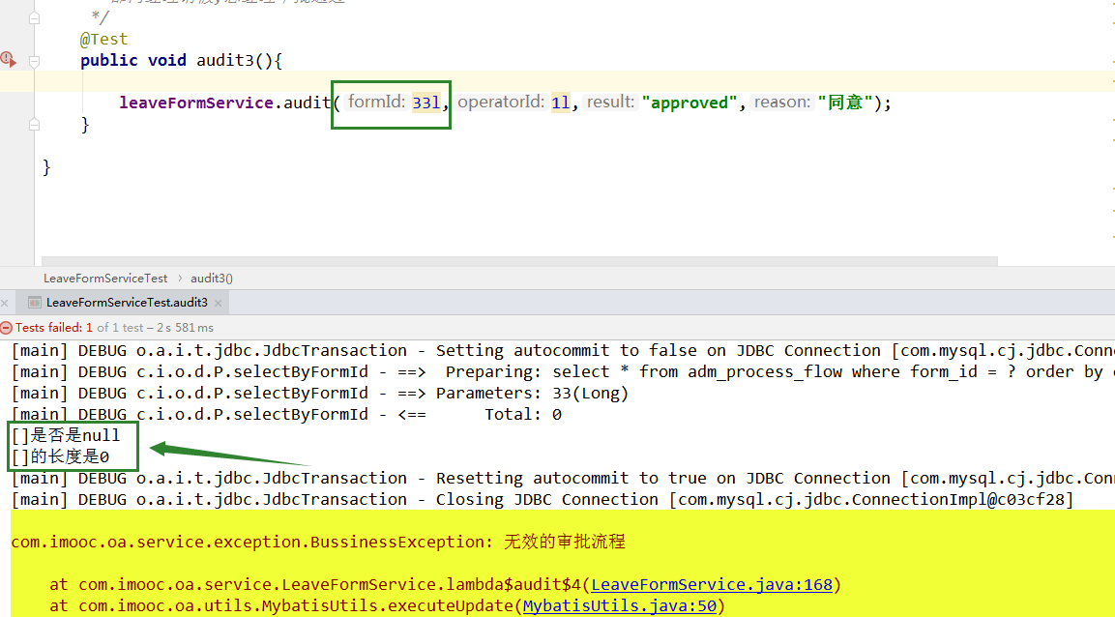
Task: Click the "同意" reason string
Action: click(x=845, y=103)
